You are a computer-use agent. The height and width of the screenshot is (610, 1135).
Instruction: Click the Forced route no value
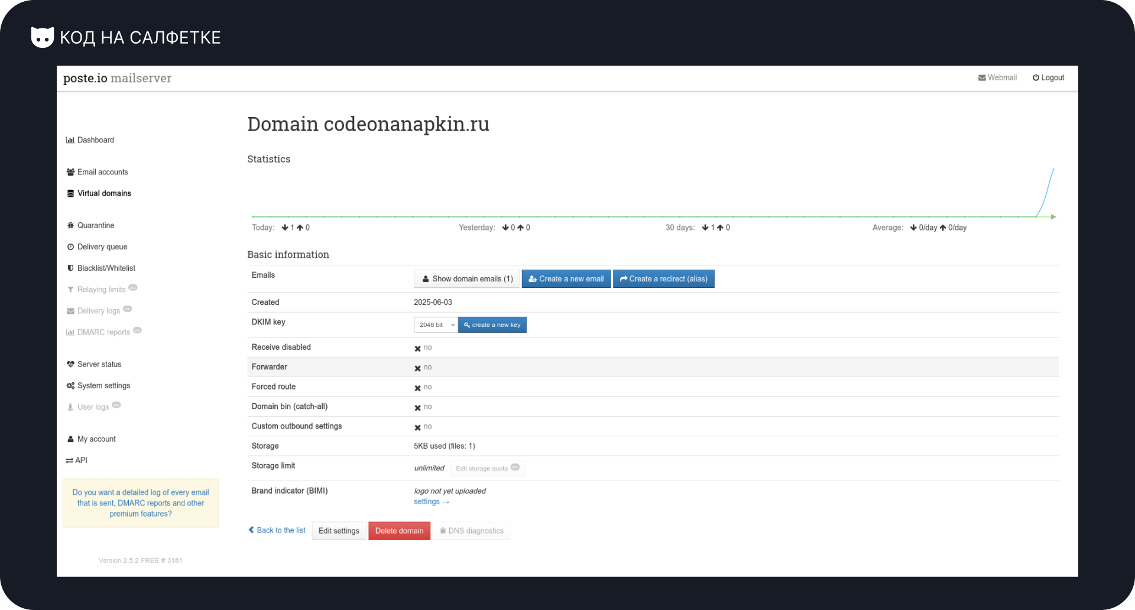pyautogui.click(x=423, y=387)
